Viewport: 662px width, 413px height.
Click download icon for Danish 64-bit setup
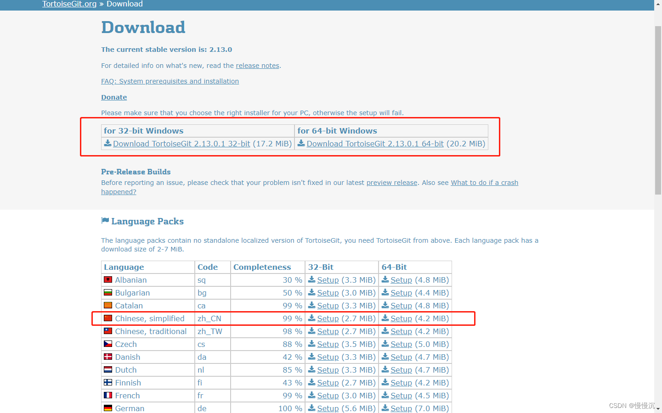[385, 357]
